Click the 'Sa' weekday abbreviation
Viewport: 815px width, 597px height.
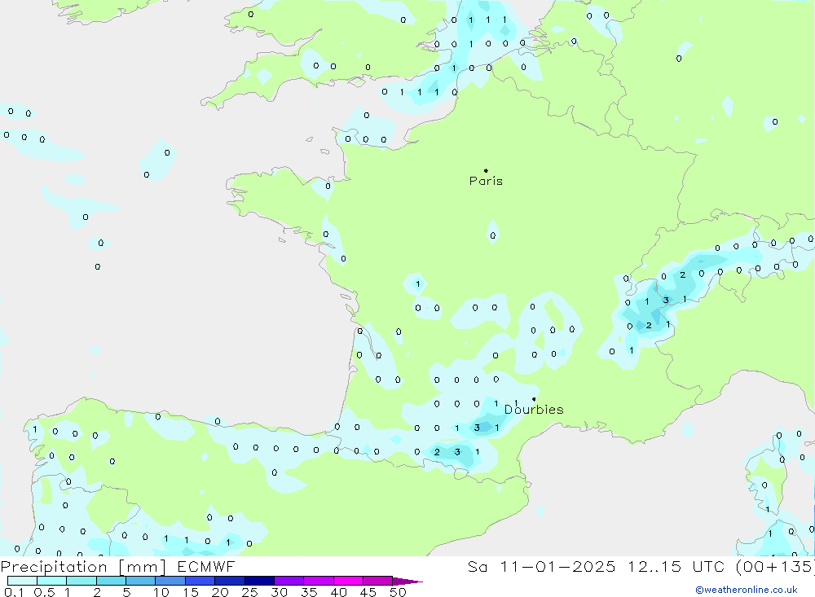pyautogui.click(x=477, y=566)
